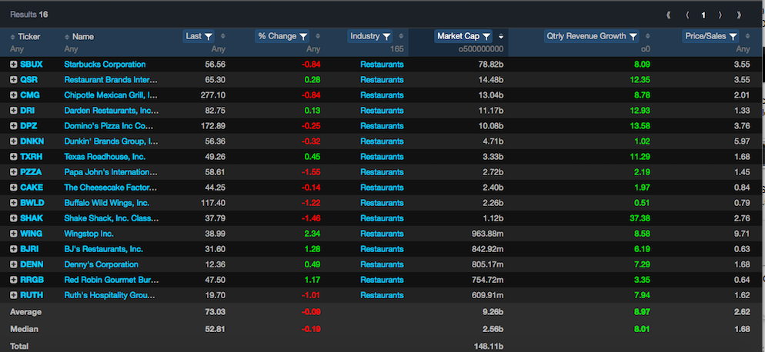Image resolution: width=765 pixels, height=352 pixels.
Task: Open the Denny's Corporation name link
Action: pyautogui.click(x=101, y=264)
